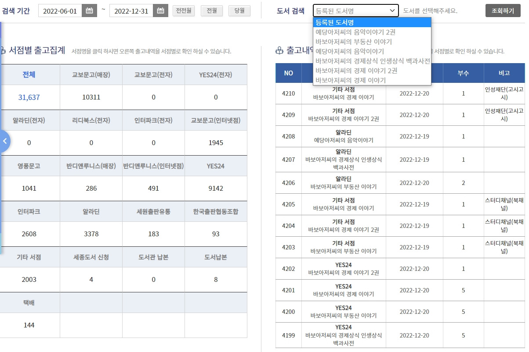Image resolution: width=529 pixels, height=352 pixels.
Task: Click the total value 31,637
Action: coord(29,97)
